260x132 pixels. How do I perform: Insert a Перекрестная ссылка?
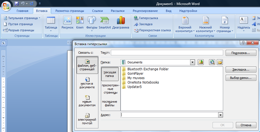point(152,30)
